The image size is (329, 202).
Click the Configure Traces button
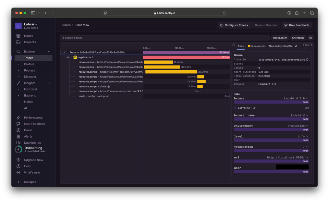[234, 25]
